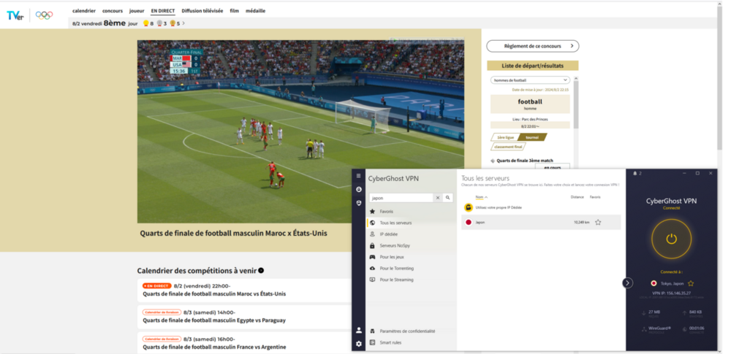Clear the 'japon' search with the X icon
Screen dimensions: 731x354
tap(438, 198)
